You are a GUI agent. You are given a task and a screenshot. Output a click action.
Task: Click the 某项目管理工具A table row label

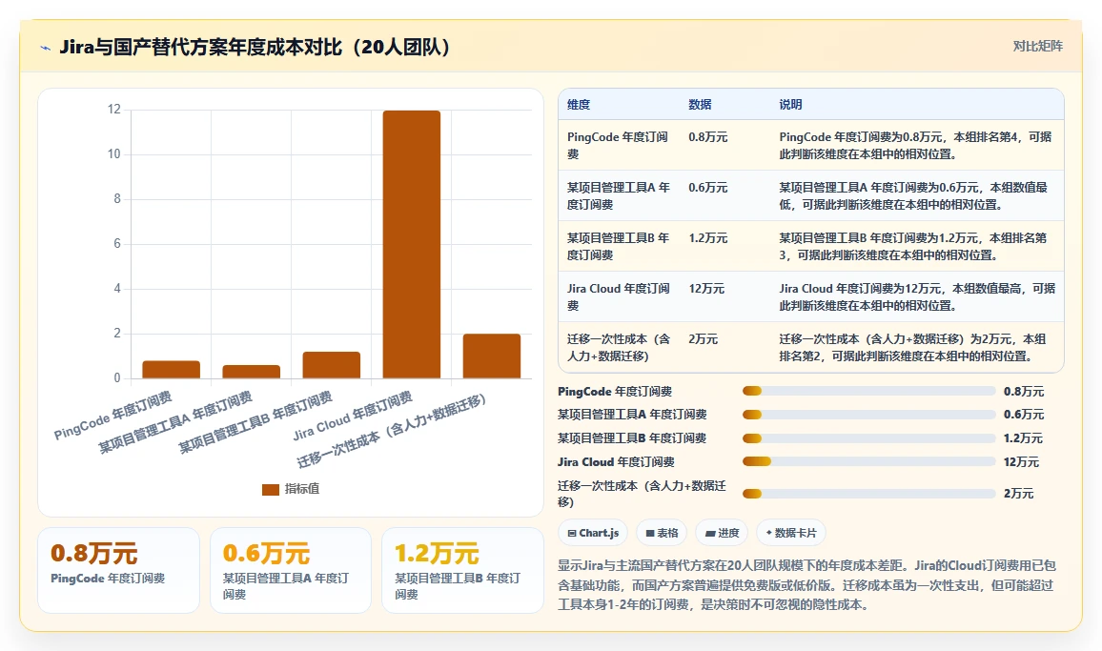click(x=619, y=196)
